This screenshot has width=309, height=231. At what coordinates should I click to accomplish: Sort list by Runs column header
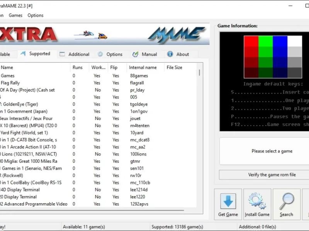click(80, 67)
